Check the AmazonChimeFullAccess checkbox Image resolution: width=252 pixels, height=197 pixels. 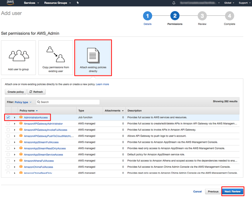pyautogui.click(x=8, y=167)
